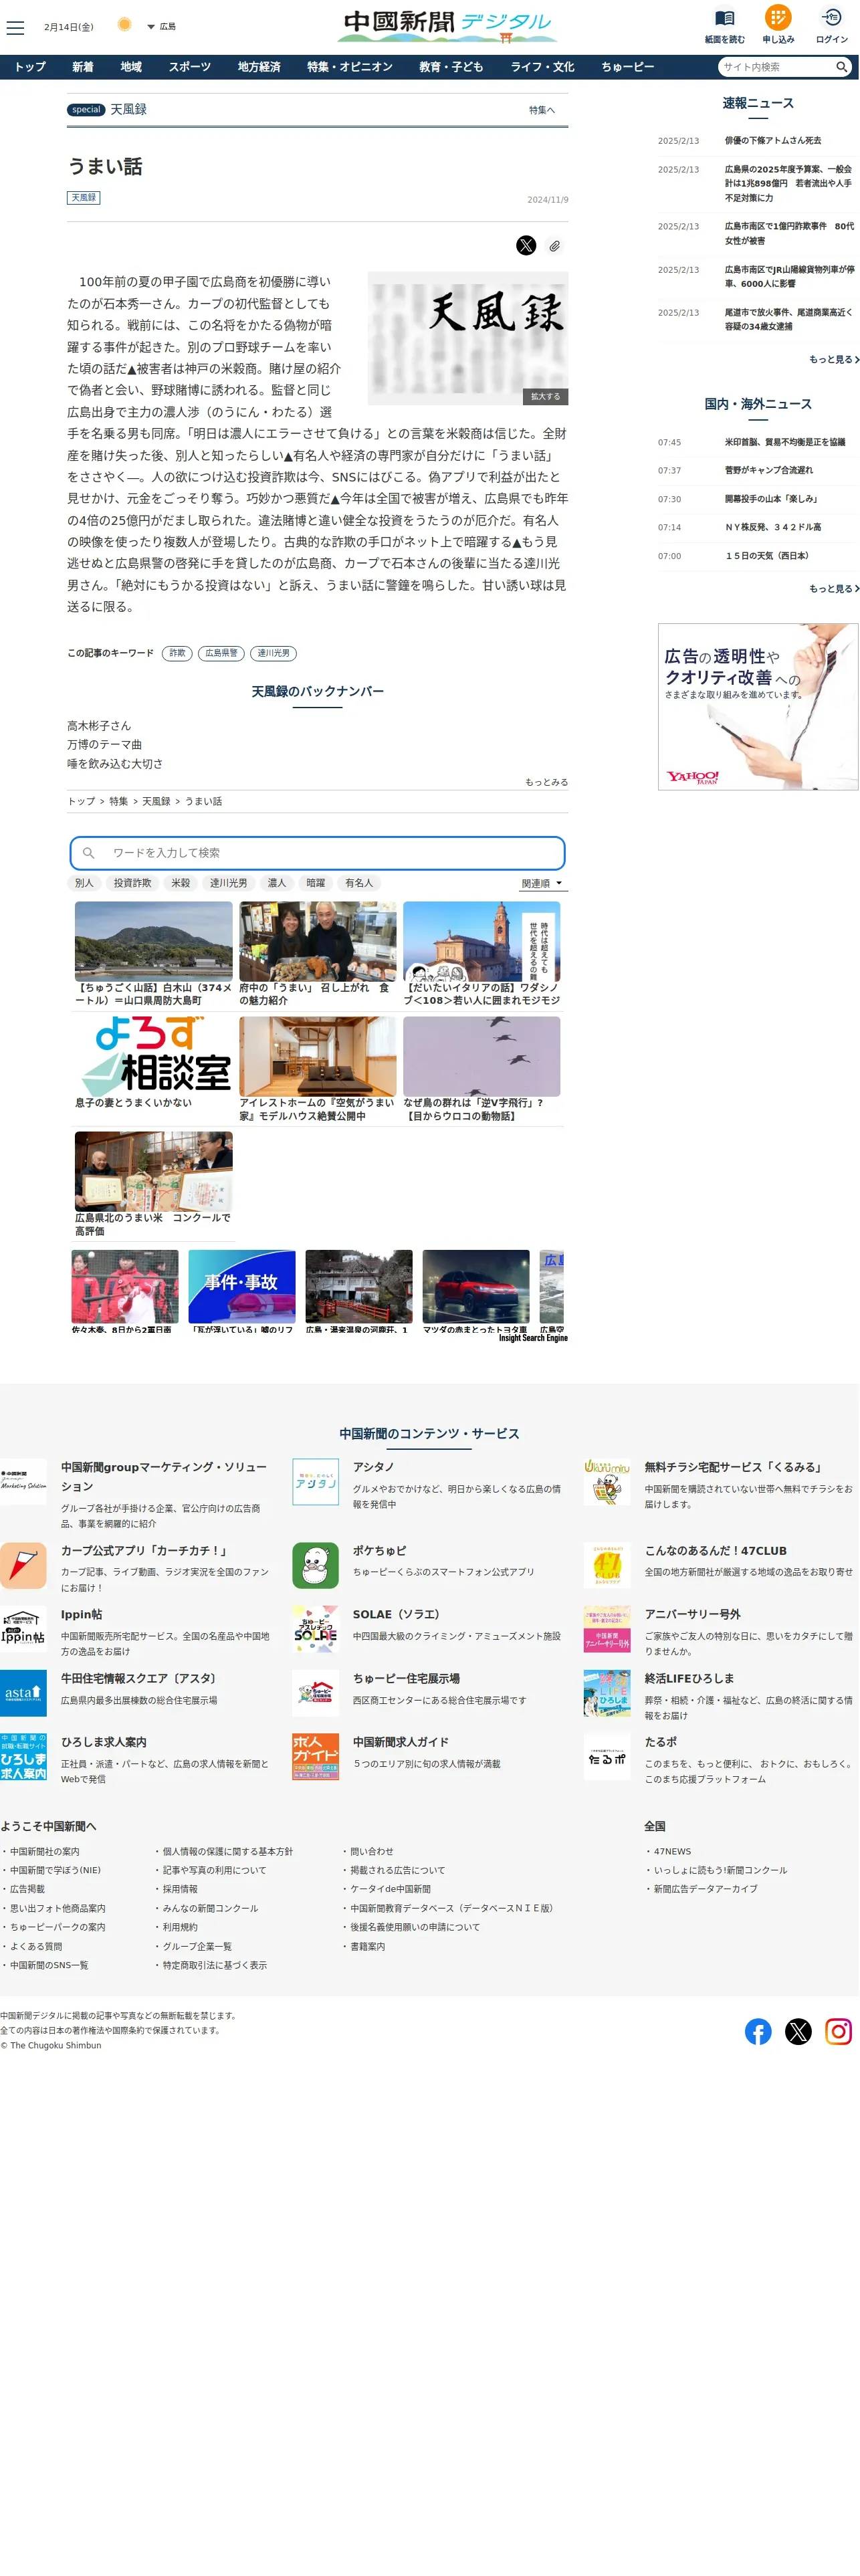
Task: Open the 広島 region dropdown
Action: (x=161, y=27)
